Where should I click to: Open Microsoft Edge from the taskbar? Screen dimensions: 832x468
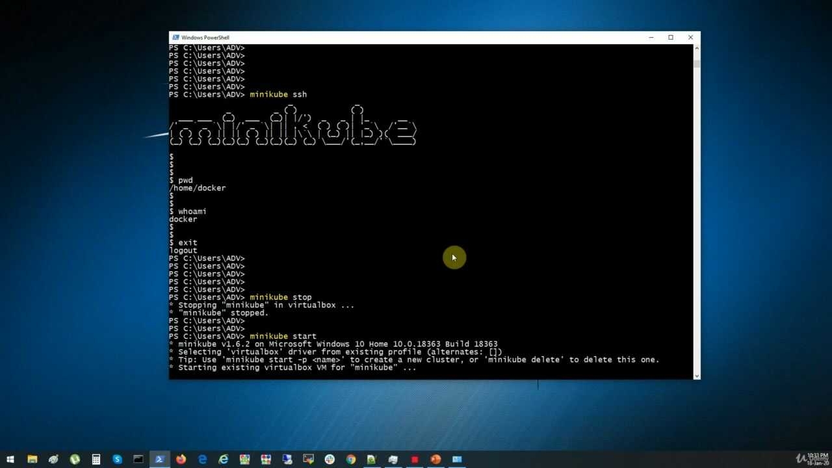tap(202, 459)
